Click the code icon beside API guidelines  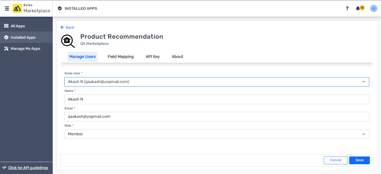pos(4,168)
